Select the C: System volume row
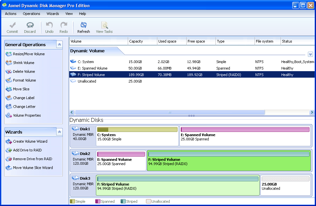Viewport: 316px width, 206px height. 86,62
